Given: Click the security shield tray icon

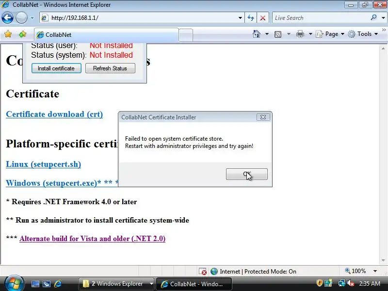Looking at the screenshot, I should tap(319, 283).
